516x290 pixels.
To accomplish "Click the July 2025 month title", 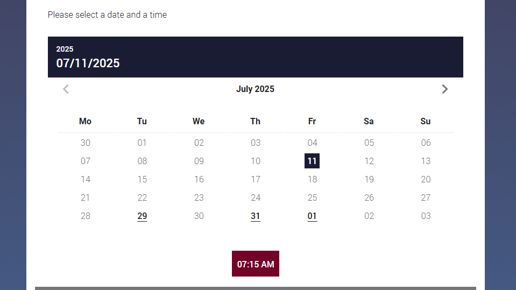I will tap(255, 89).
